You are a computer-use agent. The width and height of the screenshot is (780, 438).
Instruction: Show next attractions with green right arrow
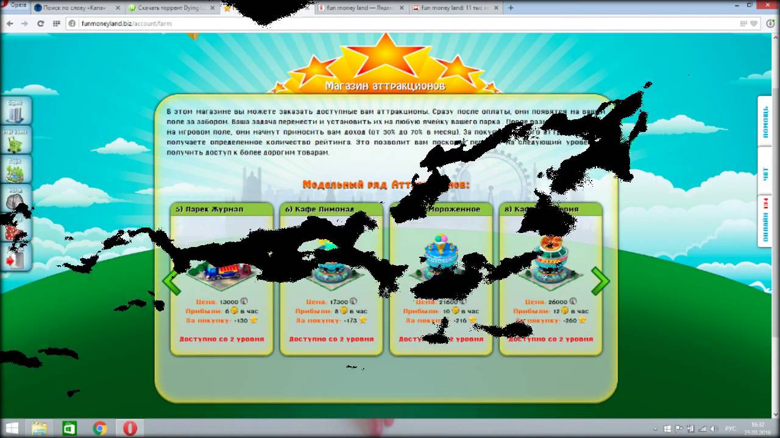pos(600,281)
